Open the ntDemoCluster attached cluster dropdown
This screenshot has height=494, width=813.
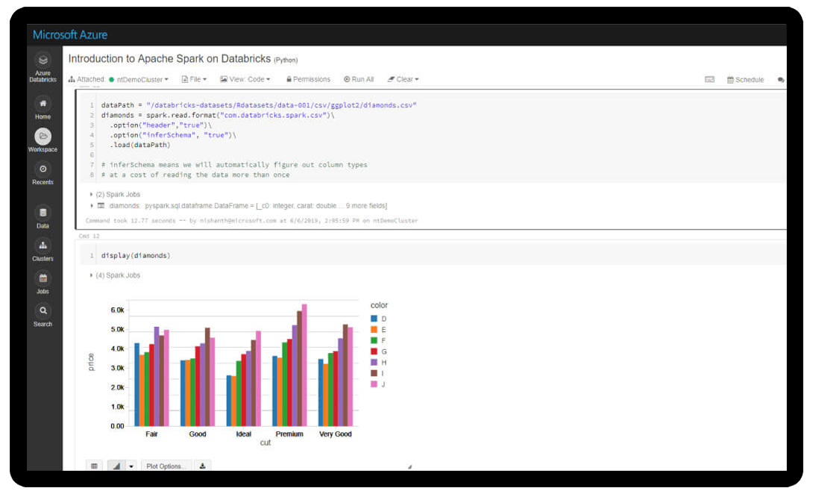tap(142, 79)
